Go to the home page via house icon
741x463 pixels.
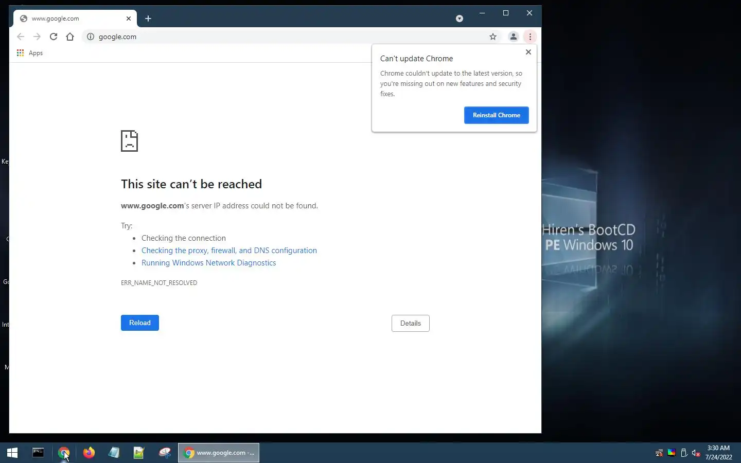(70, 37)
